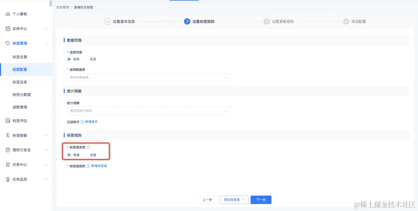Expand the 任务监控 menu chevron
The height and width of the screenshot is (211, 418).
click(46, 179)
